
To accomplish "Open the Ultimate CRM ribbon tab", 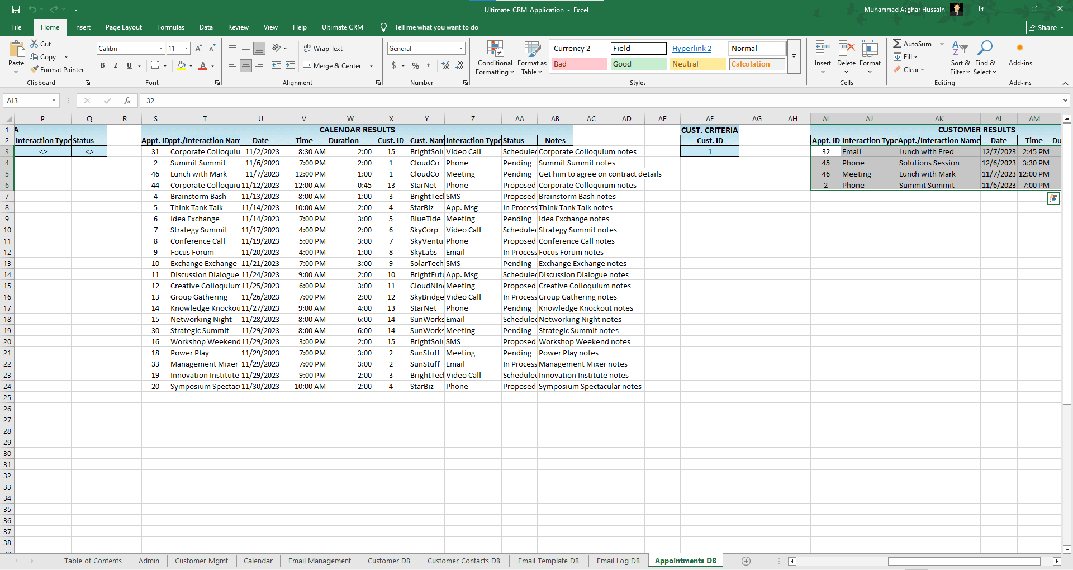I will (x=342, y=27).
